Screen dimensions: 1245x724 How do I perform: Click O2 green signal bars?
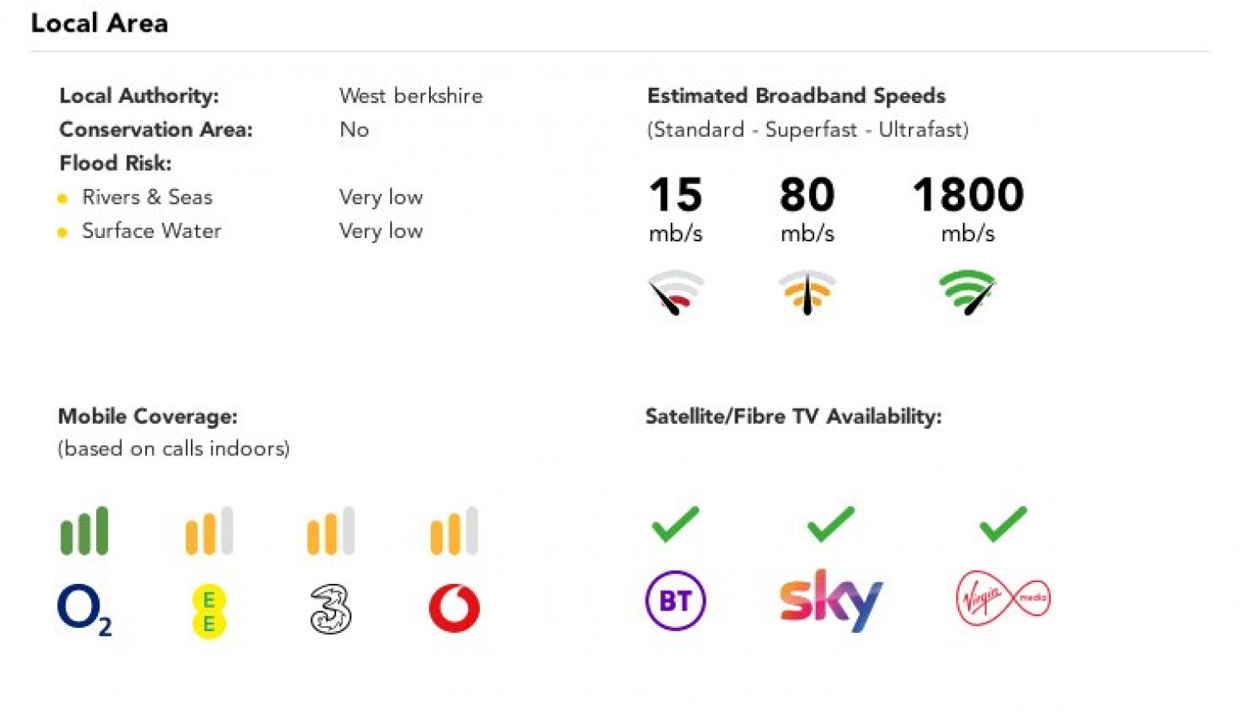84,531
